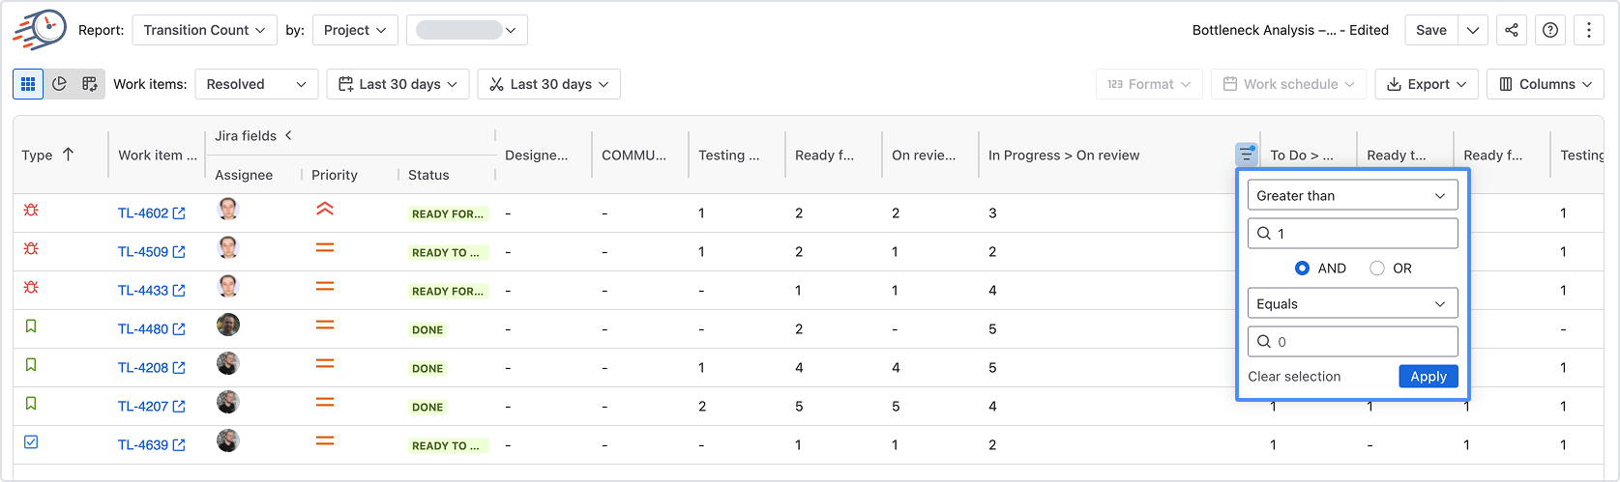The width and height of the screenshot is (1620, 482).
Task: Click the task checkbox icon for TL-4639
Action: point(31,441)
